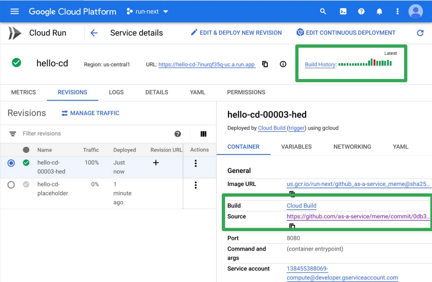The image size is (432, 282).
Task: Open notifications bell icon
Action: (x=379, y=11)
